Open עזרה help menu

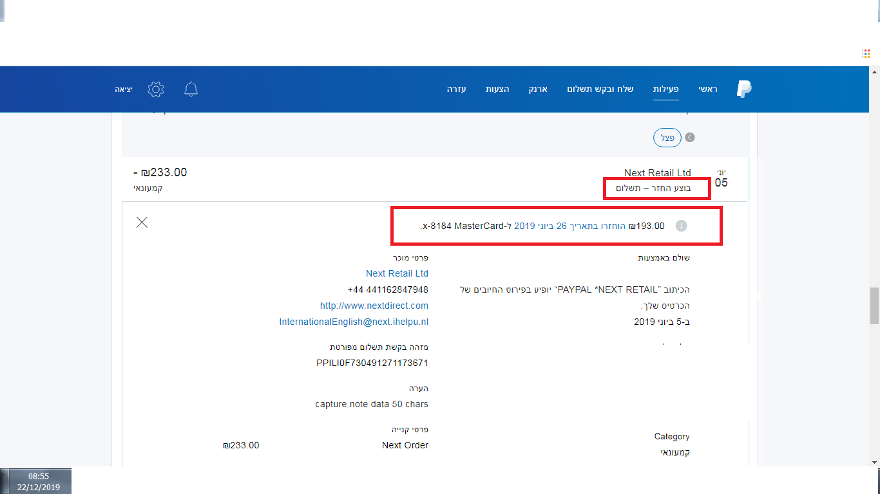pyautogui.click(x=457, y=89)
